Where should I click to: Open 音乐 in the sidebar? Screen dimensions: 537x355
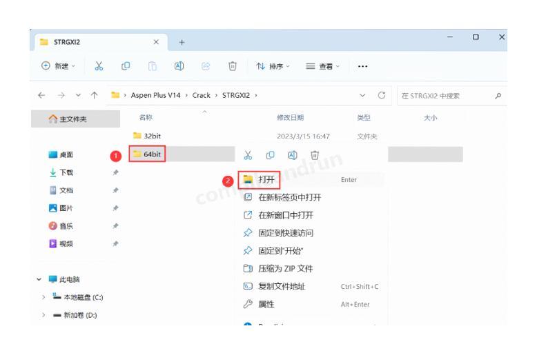(x=61, y=225)
